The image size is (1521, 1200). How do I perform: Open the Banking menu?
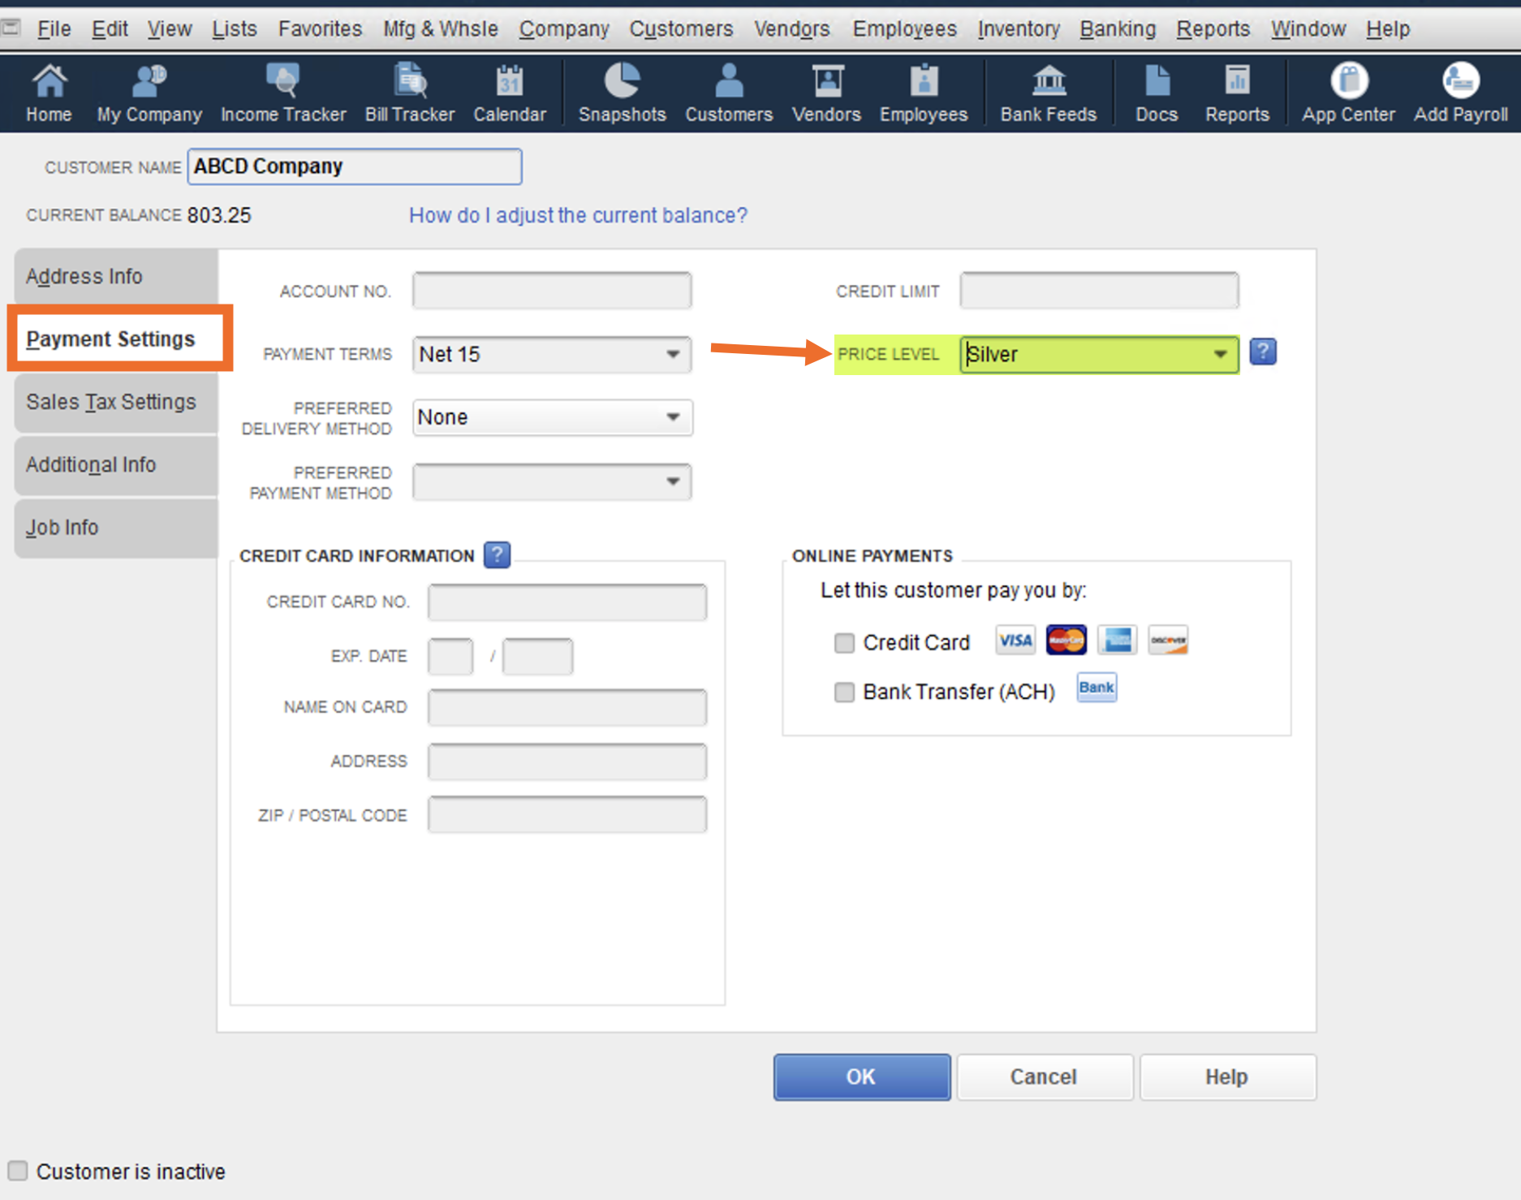coord(1118,29)
